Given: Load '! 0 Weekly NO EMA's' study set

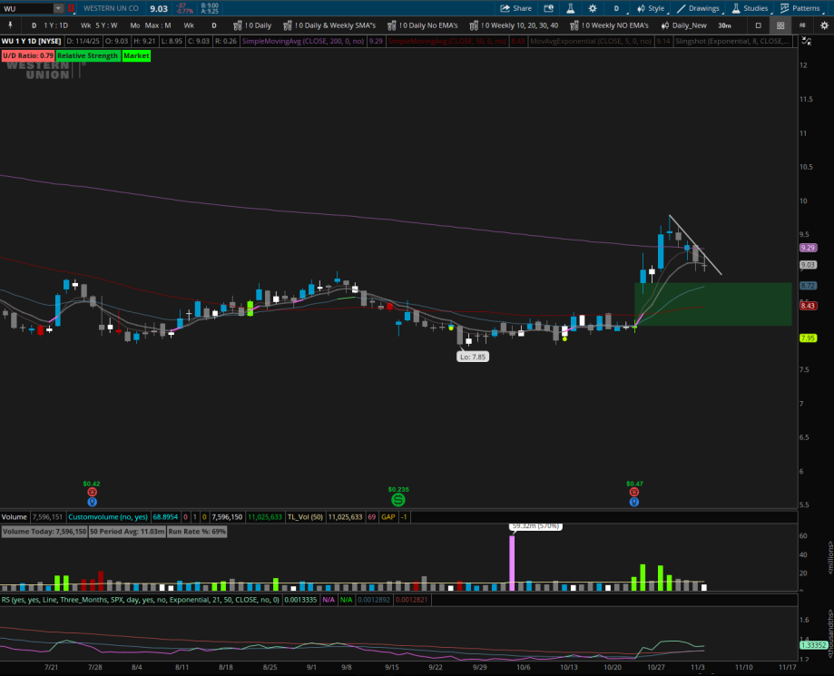Looking at the screenshot, I should (x=610, y=25).
